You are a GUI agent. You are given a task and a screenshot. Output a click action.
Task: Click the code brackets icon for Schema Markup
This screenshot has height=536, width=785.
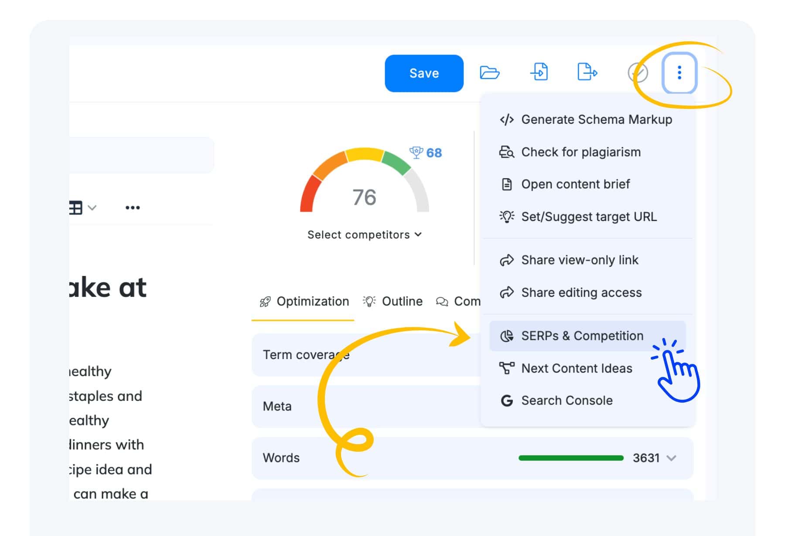coord(506,119)
